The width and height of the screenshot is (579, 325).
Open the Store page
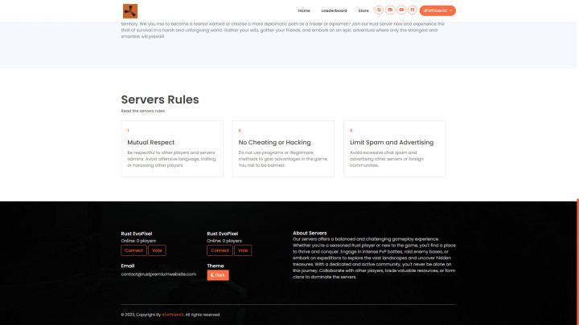pos(363,10)
